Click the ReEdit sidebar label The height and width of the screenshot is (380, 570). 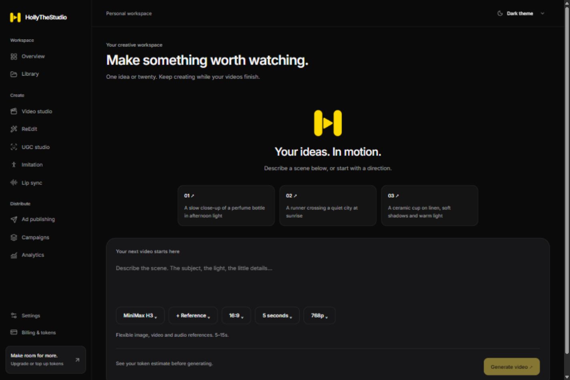[x=29, y=129]
